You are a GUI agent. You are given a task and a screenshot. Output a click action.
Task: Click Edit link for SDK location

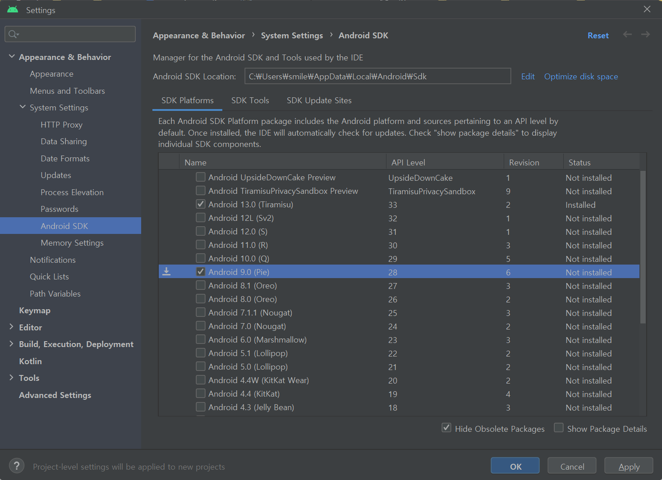pos(528,77)
